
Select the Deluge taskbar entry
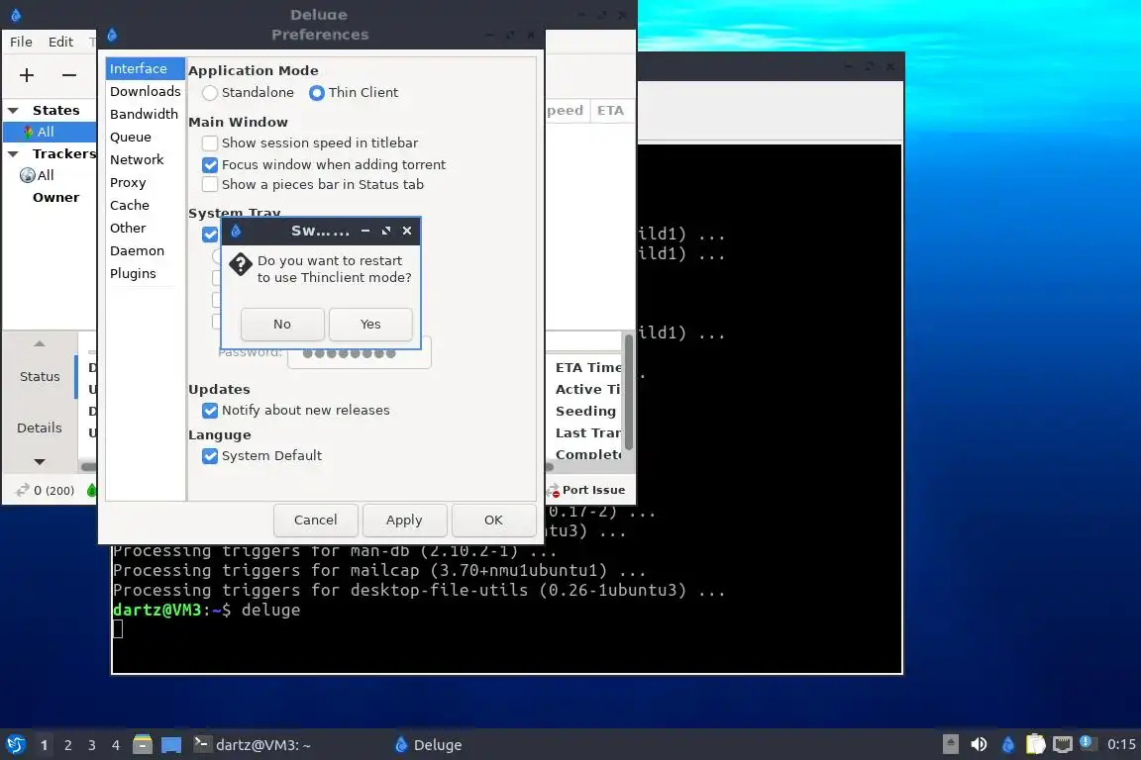[428, 745]
